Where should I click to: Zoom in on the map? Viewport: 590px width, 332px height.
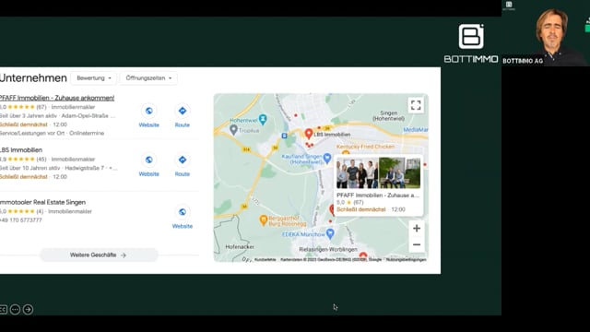tap(417, 228)
